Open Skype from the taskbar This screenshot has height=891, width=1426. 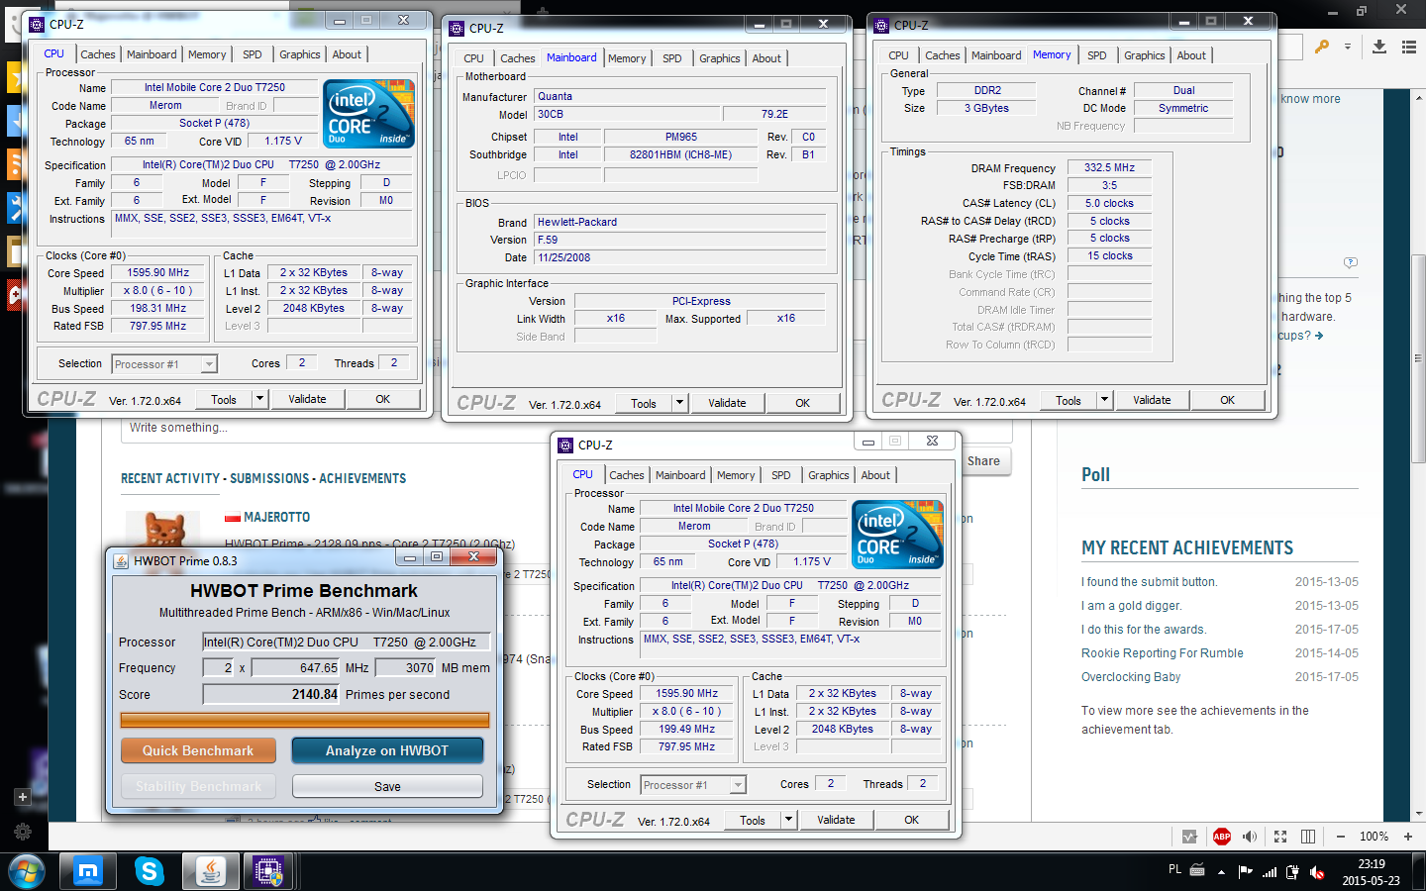pos(149,871)
